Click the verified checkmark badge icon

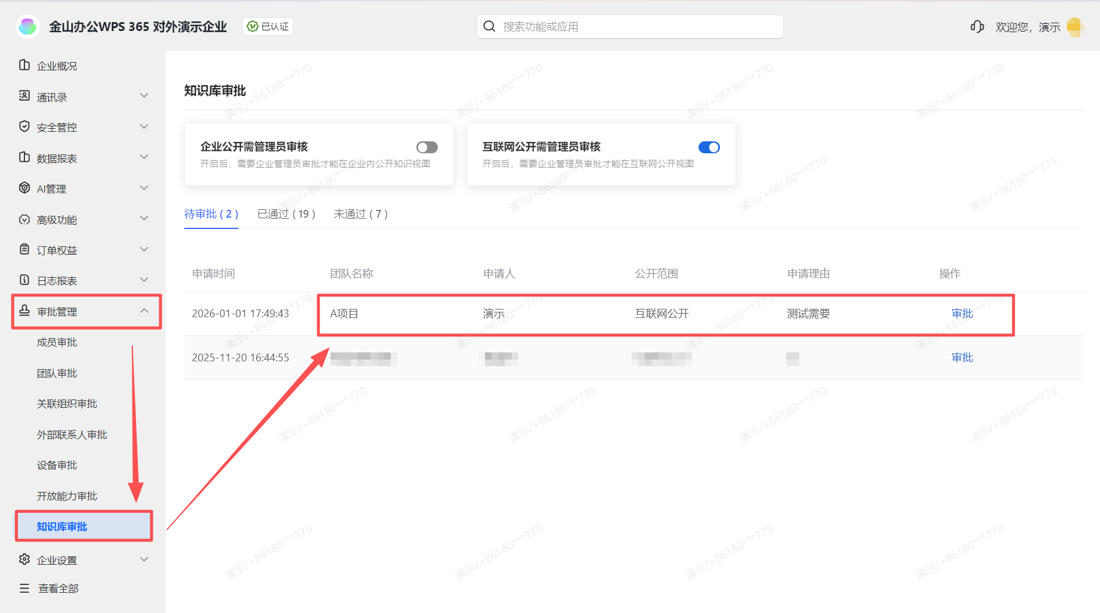(x=252, y=26)
